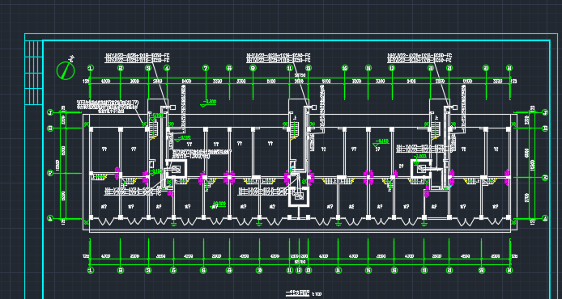Pick axis bubble 11 in the top grid row

(290, 68)
